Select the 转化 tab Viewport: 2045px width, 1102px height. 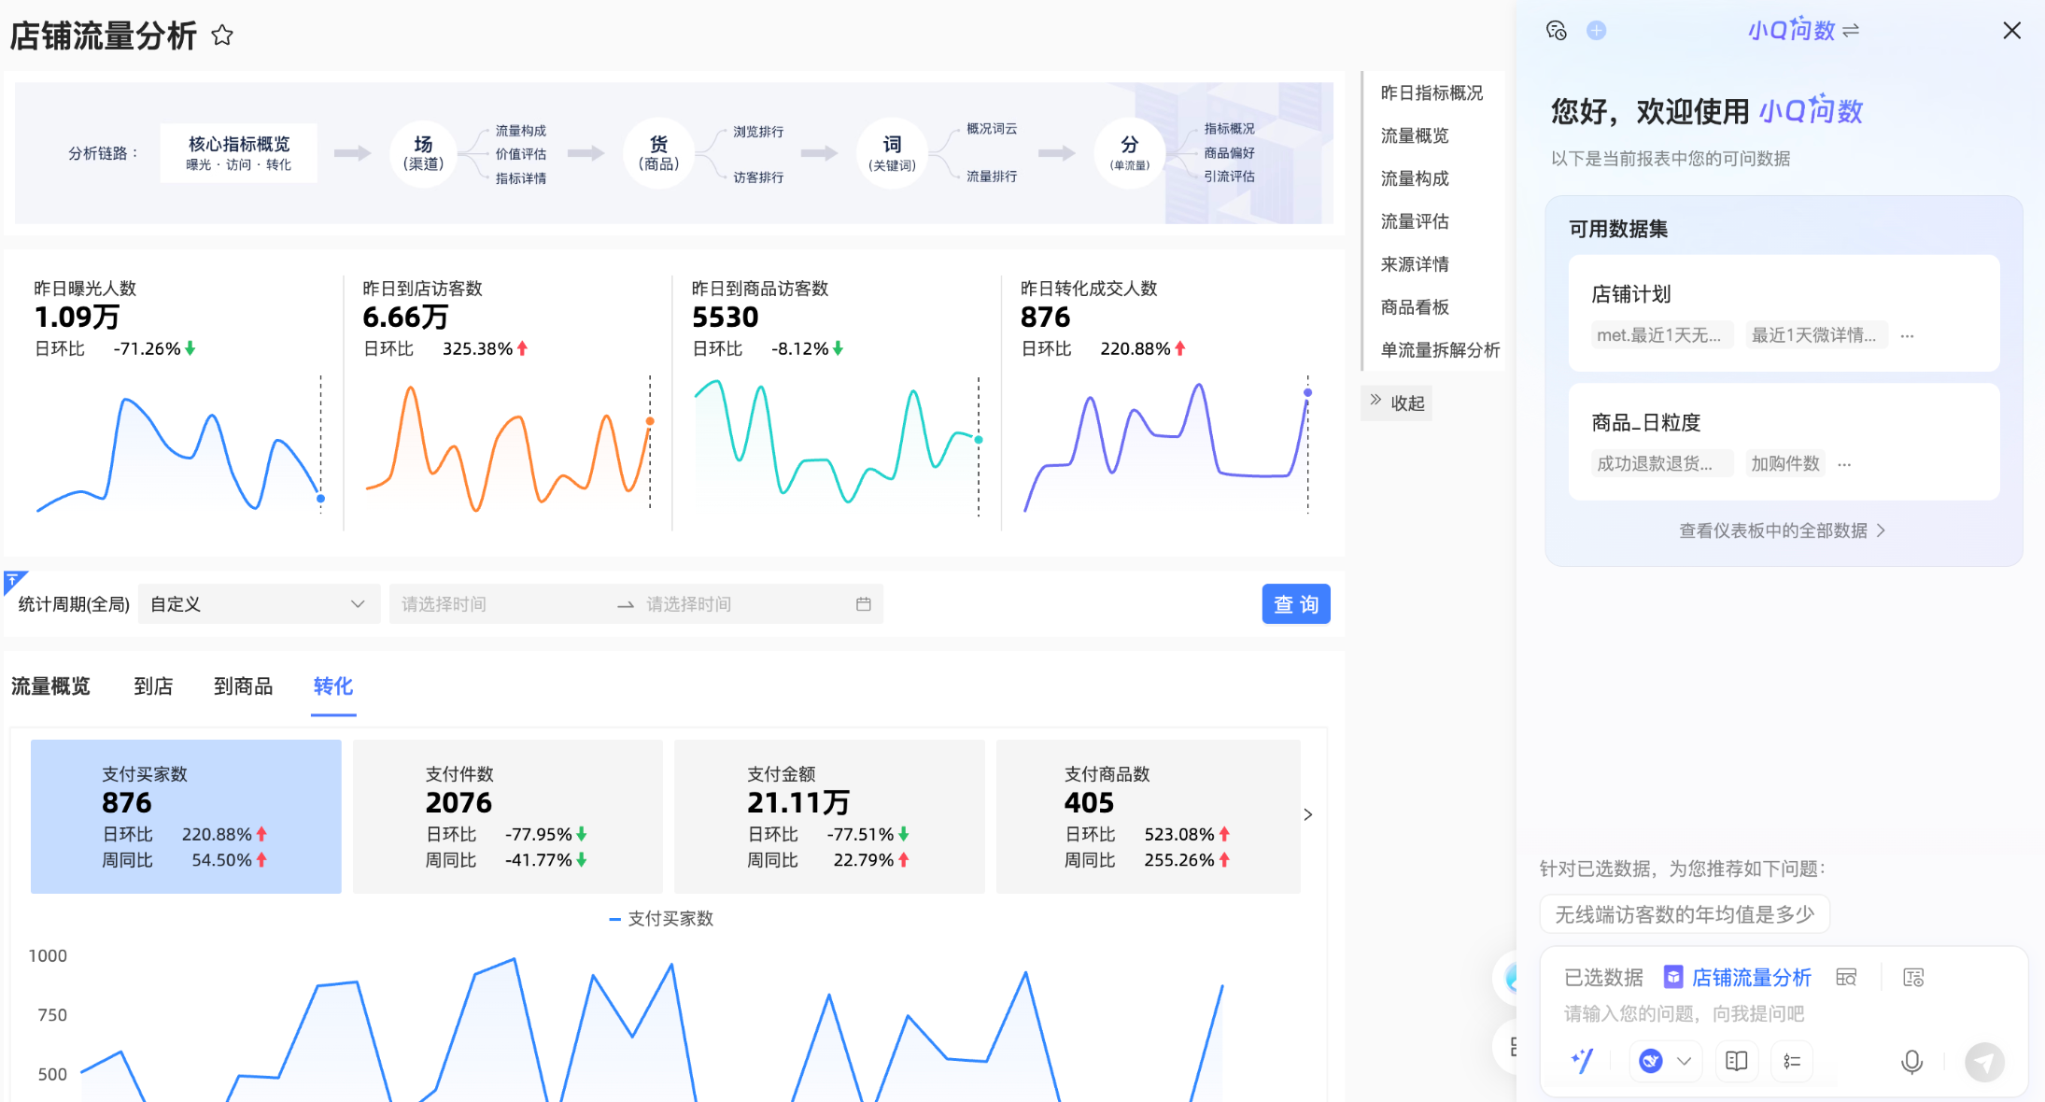pos(333,686)
